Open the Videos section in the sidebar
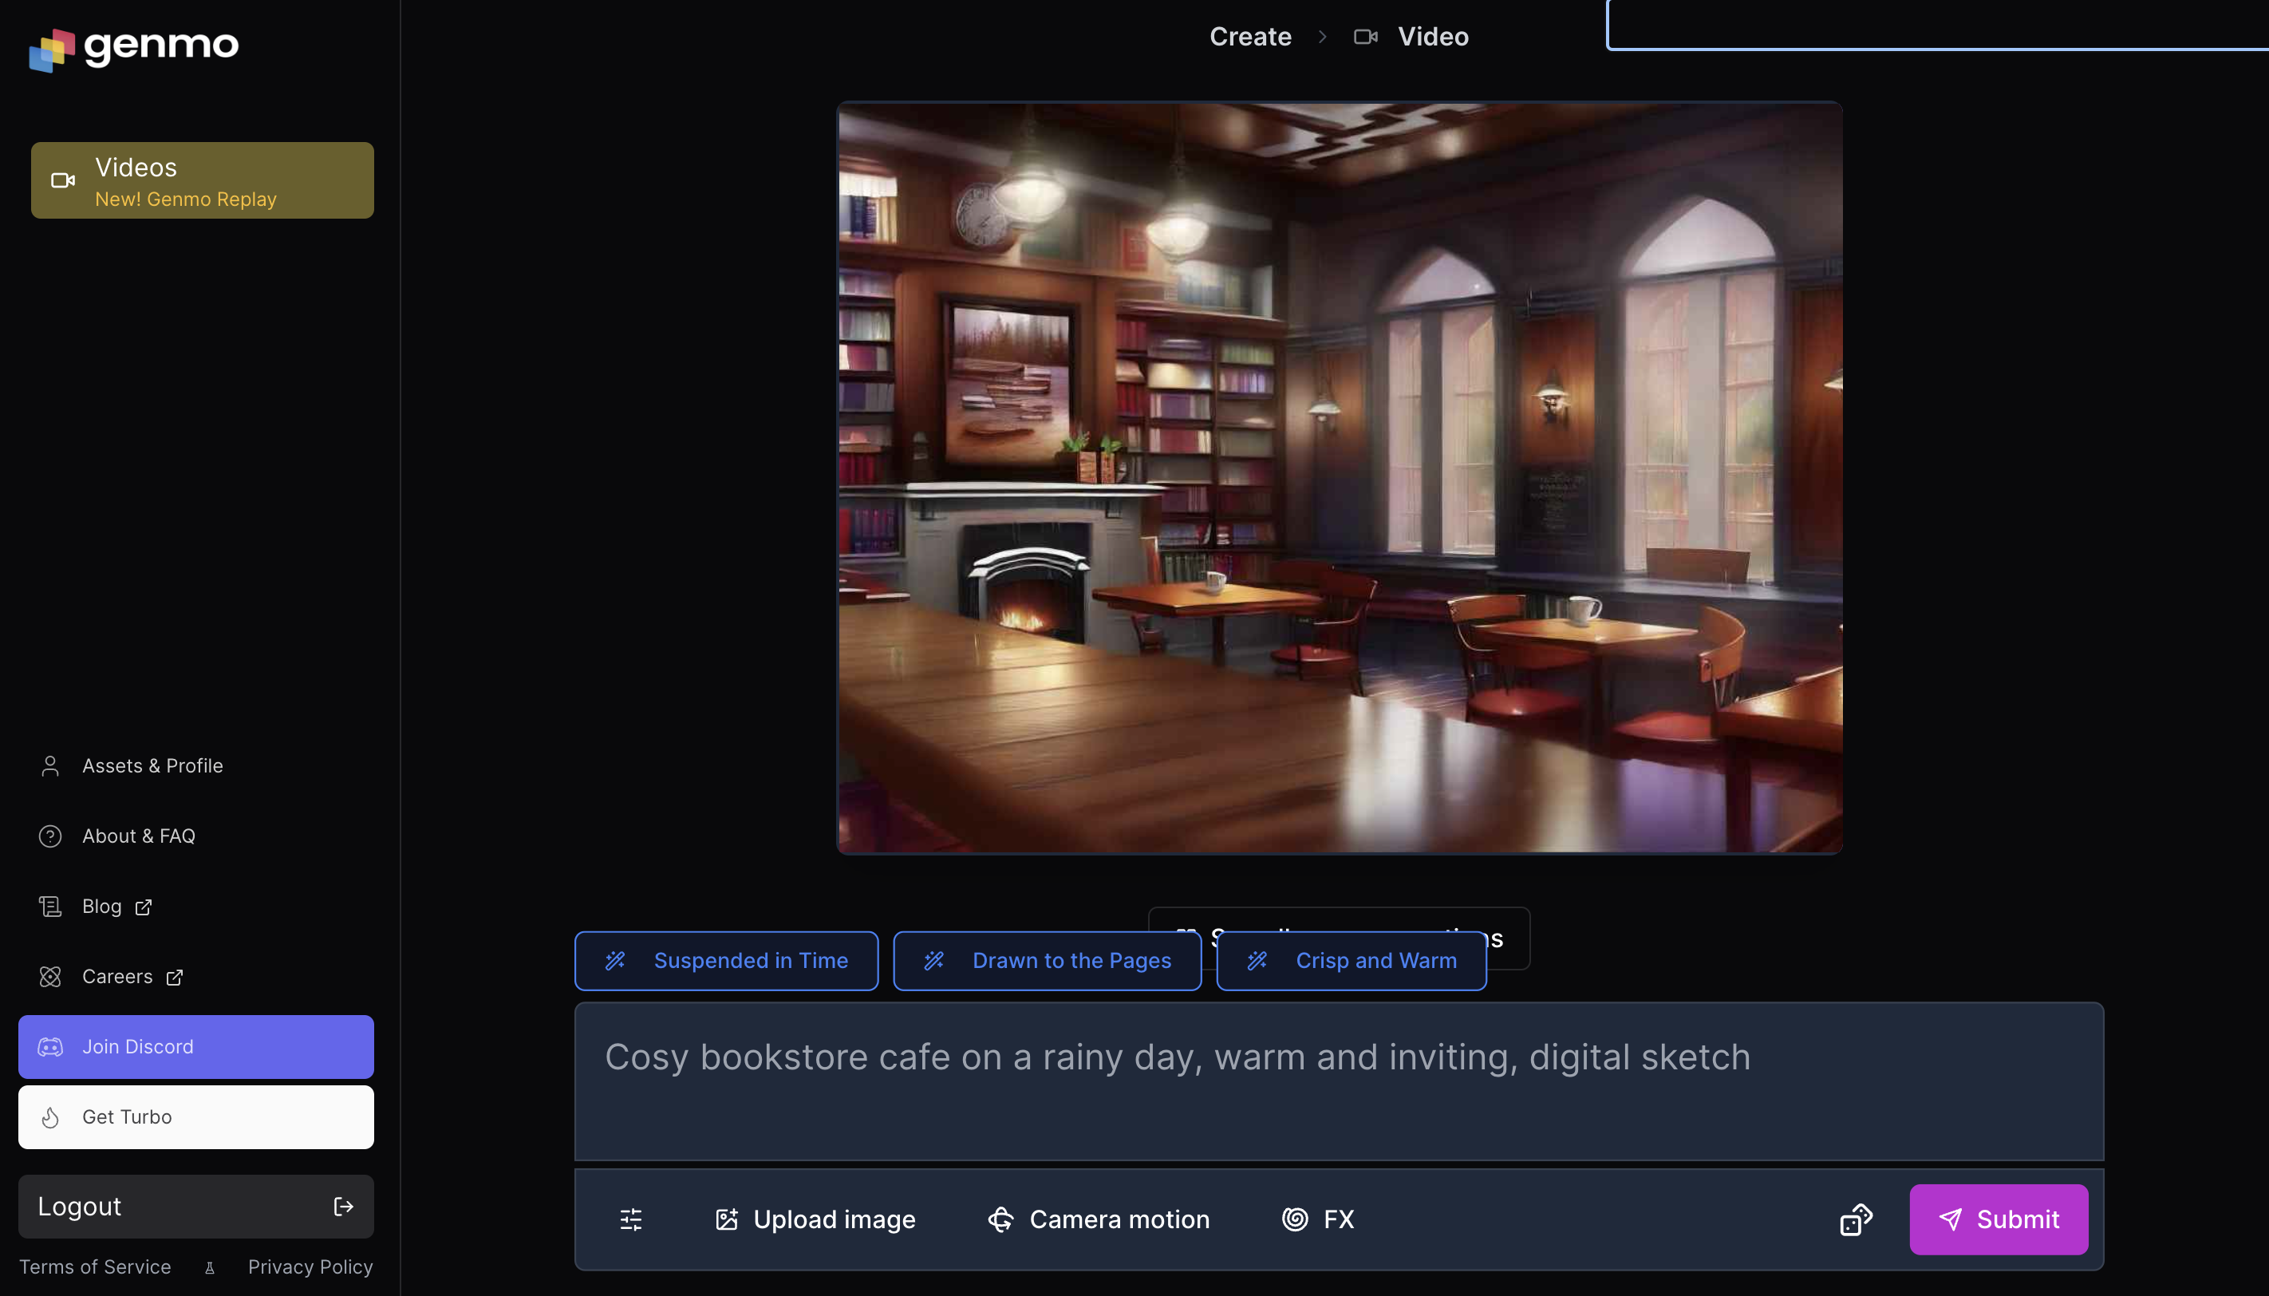The width and height of the screenshot is (2269, 1296). [202, 180]
